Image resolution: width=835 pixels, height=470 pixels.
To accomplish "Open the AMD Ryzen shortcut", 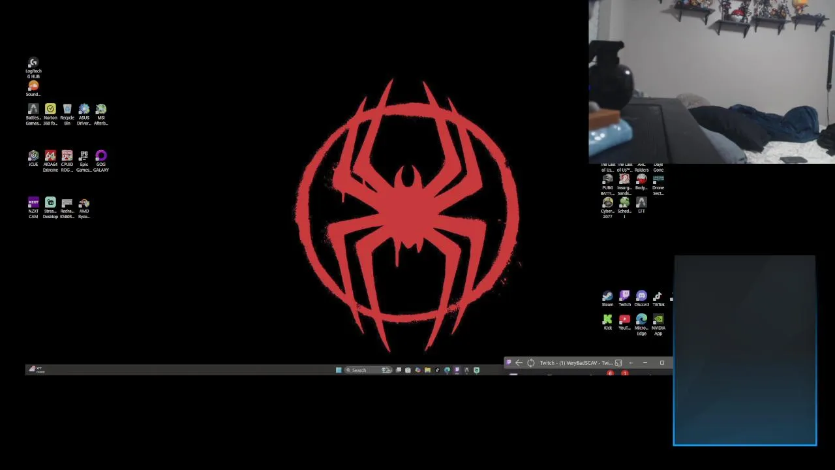I will click(x=84, y=208).
